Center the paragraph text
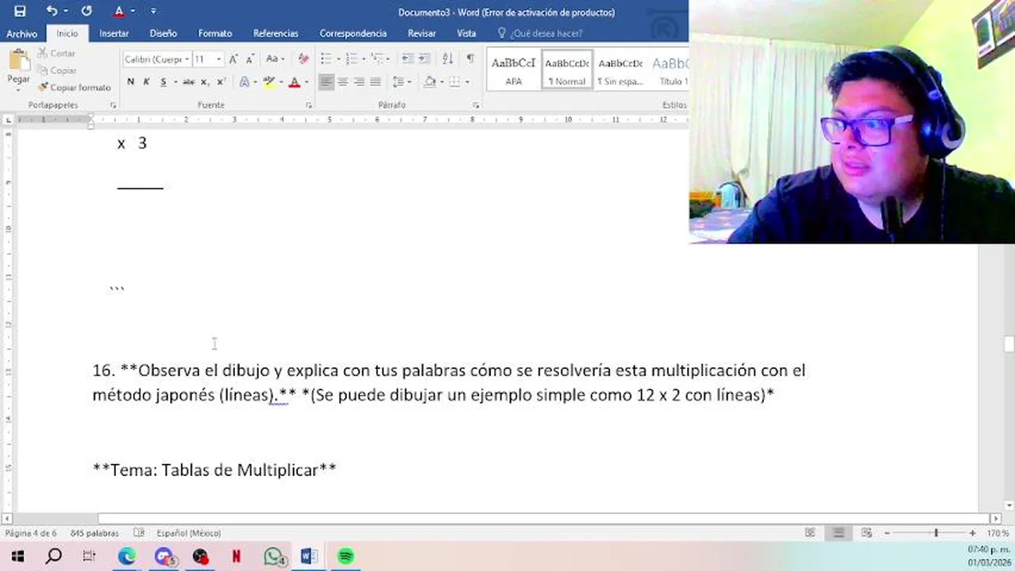The height and width of the screenshot is (571, 1015). 342,82
